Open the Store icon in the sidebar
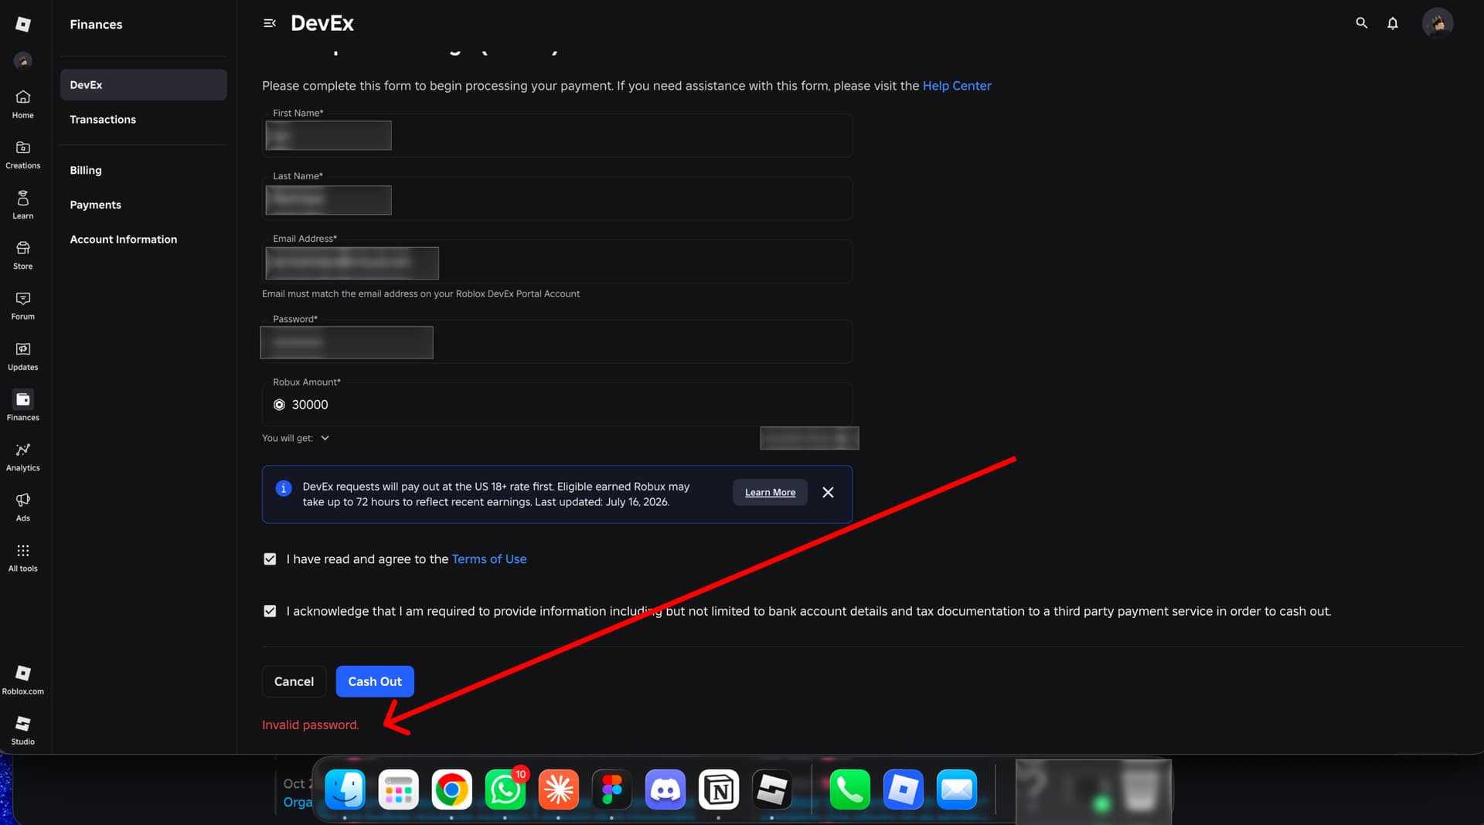Image resolution: width=1484 pixels, height=825 pixels. (x=23, y=255)
